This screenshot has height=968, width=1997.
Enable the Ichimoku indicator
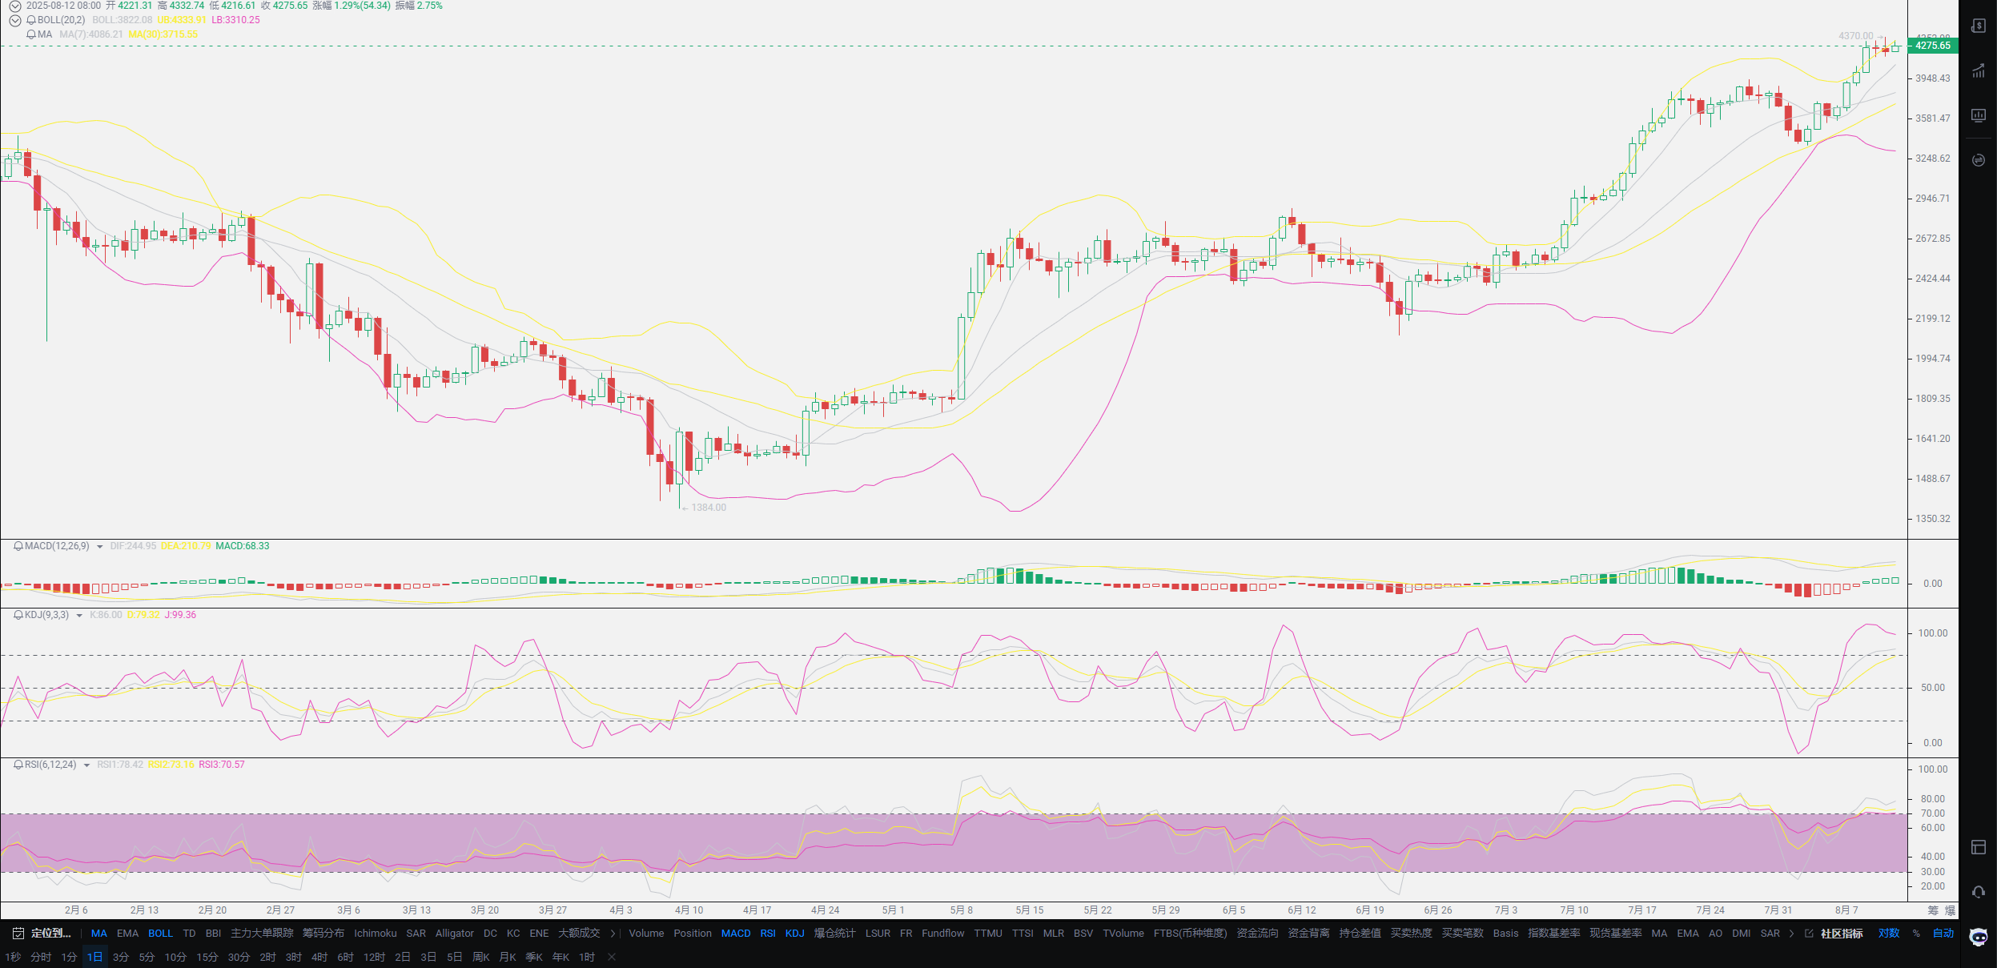376,934
